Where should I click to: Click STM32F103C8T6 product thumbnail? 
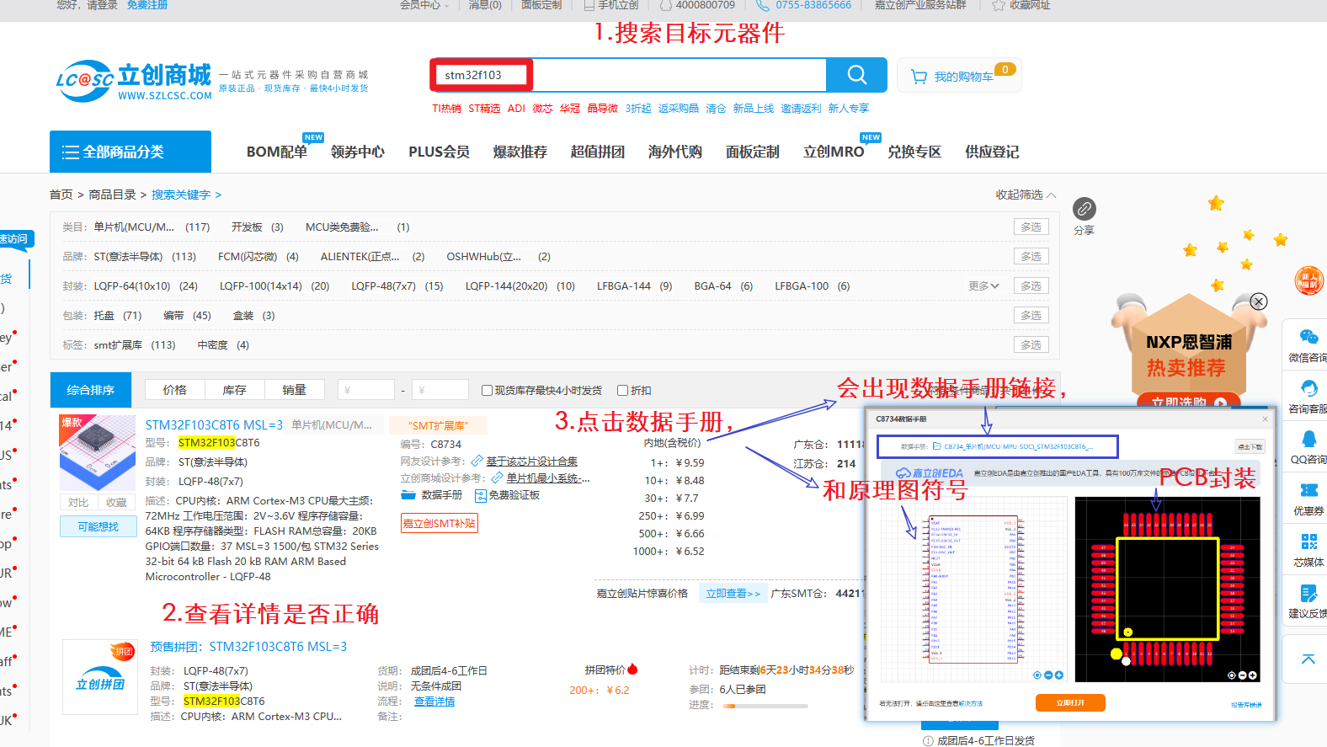tap(98, 452)
